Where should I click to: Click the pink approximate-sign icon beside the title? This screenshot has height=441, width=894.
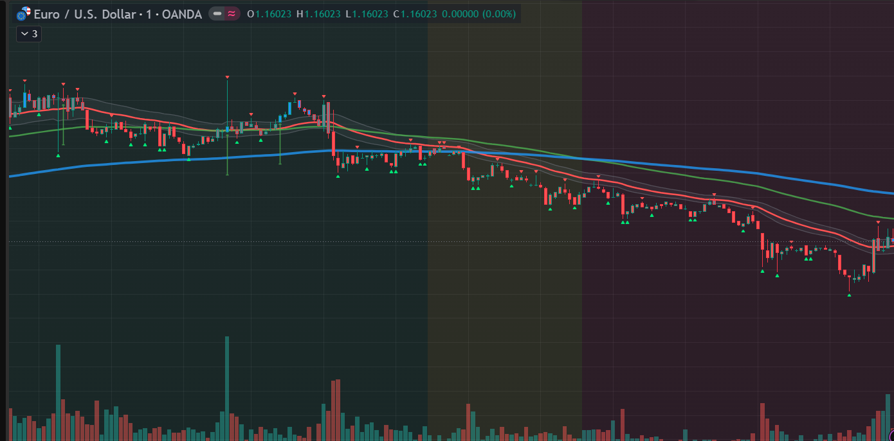point(232,13)
